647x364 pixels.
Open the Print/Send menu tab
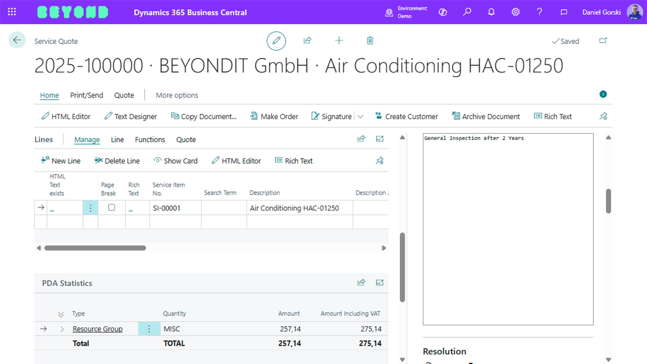86,95
